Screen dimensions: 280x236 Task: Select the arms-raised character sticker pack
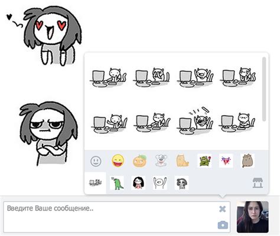coord(160,183)
